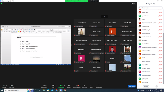This screenshot has width=164, height=92.
Task: Open File Explorer from the taskbar
Action: click(44, 90)
